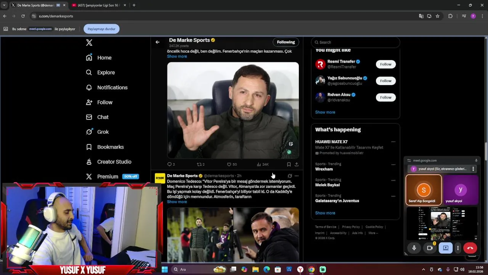
Task: Like the tweet with 50 likes
Action: tap(229, 164)
